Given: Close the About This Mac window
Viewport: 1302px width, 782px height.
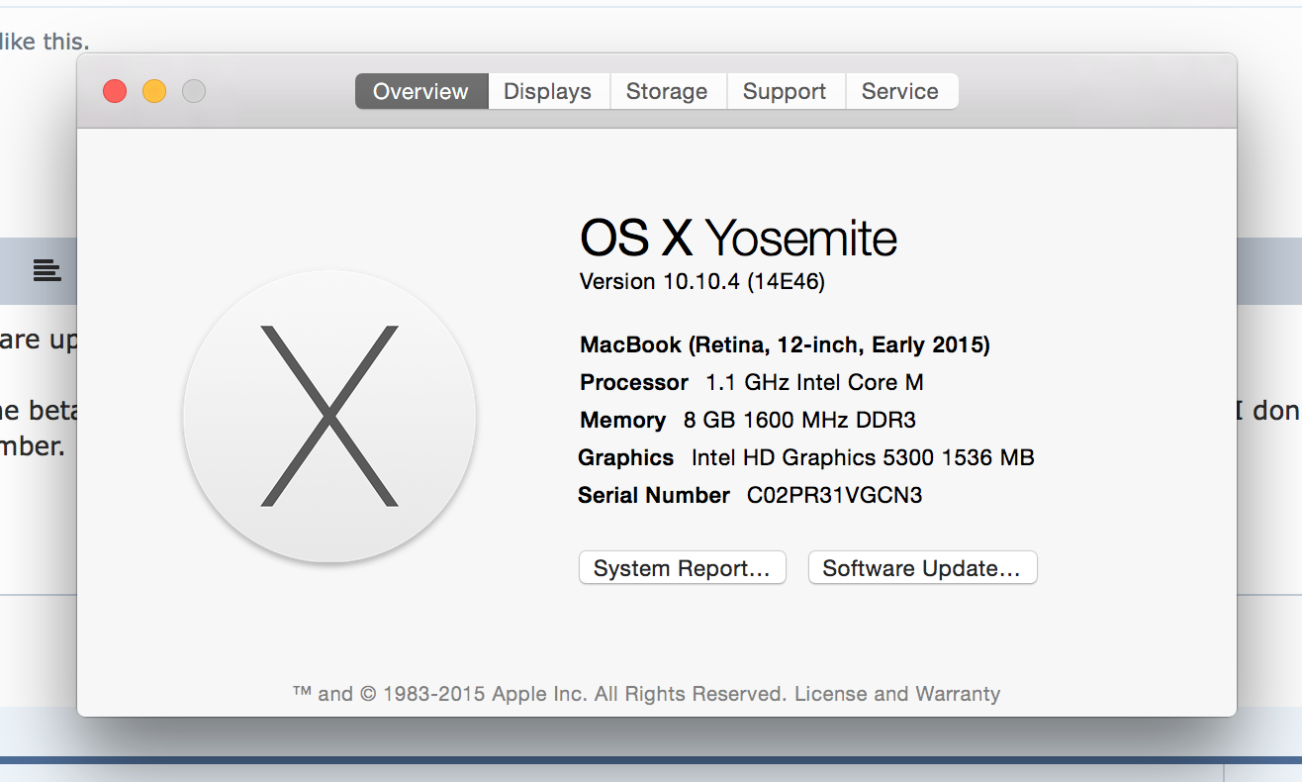Looking at the screenshot, I should click(x=115, y=91).
